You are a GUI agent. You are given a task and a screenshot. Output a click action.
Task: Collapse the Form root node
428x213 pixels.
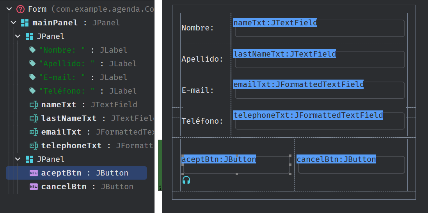pos(9,9)
